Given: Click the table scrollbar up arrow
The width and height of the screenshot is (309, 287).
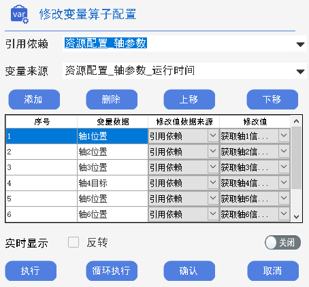Looking at the screenshot, I should pyautogui.click(x=296, y=121).
